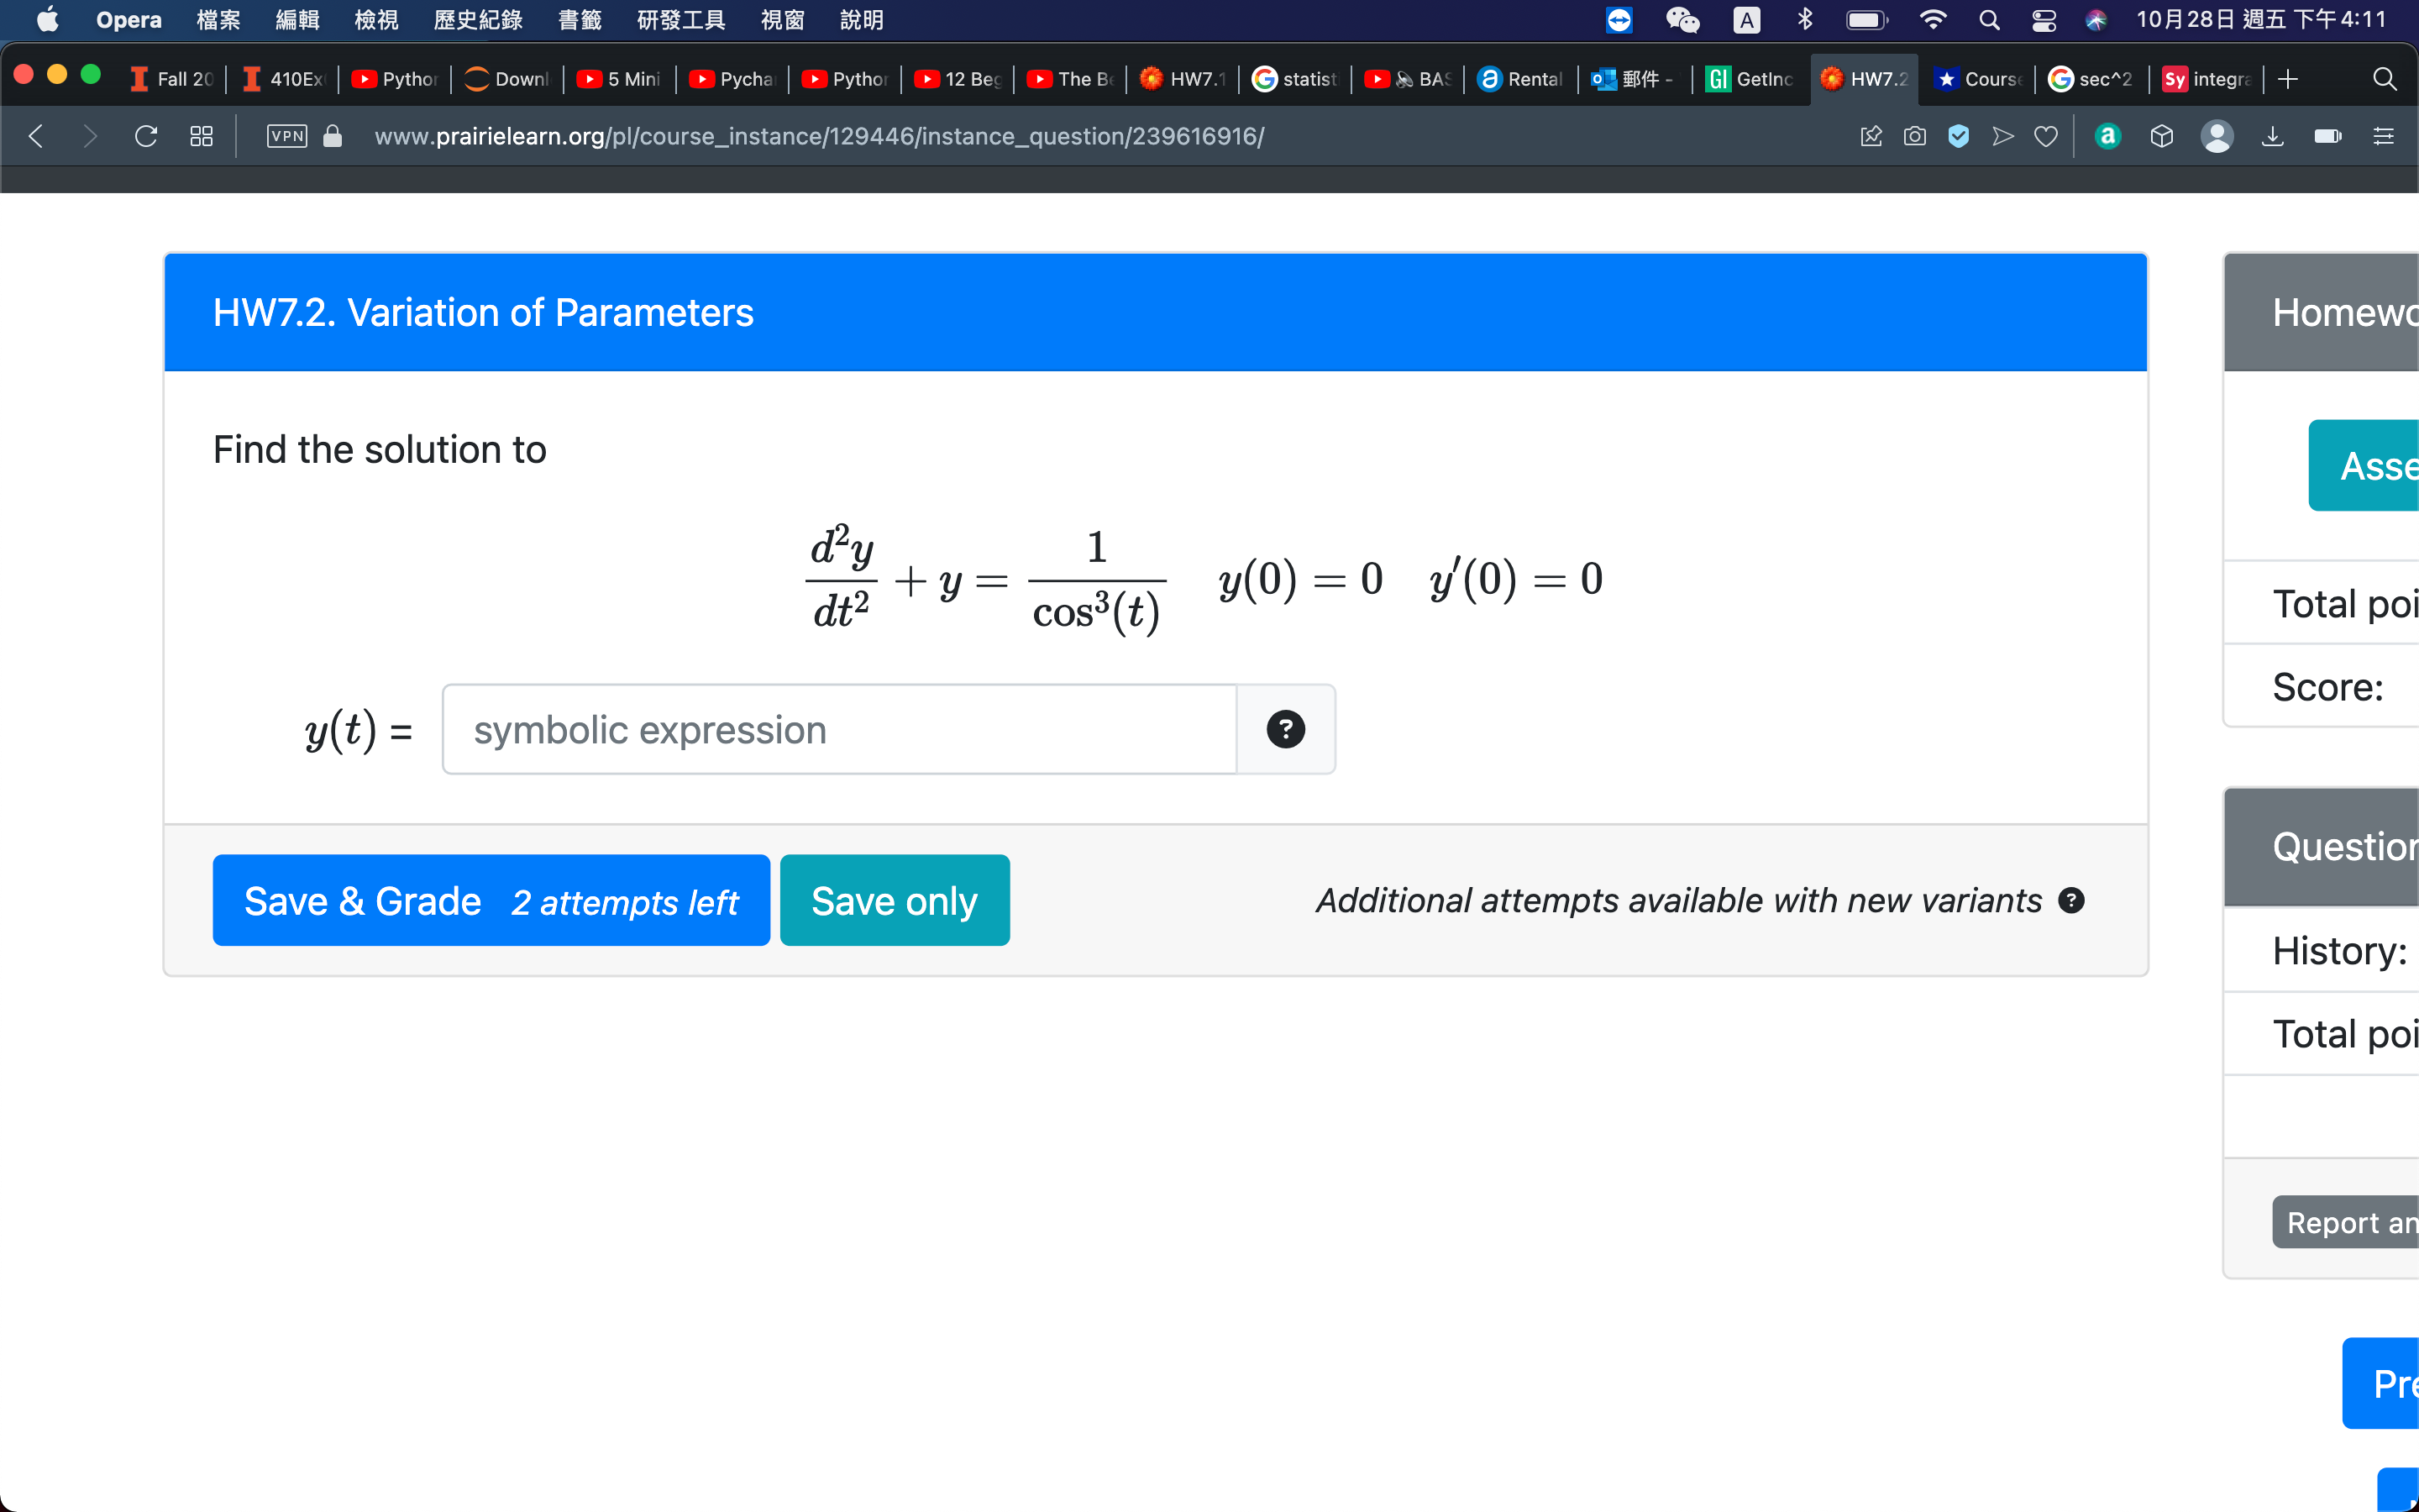2419x1512 pixels.
Task: Open the Speed Dial grid icon
Action: (x=201, y=136)
